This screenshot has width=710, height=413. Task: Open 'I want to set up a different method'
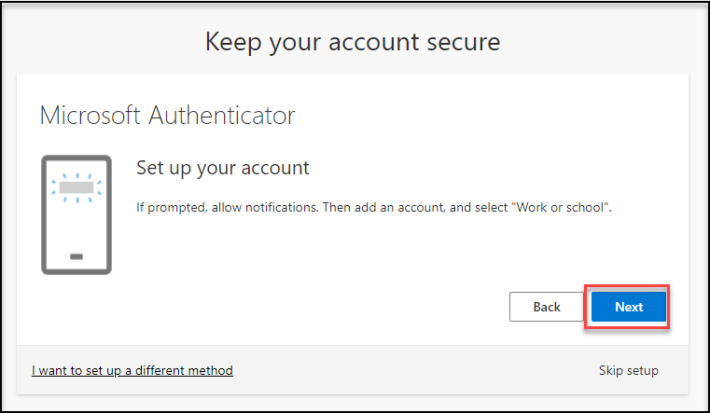point(132,370)
